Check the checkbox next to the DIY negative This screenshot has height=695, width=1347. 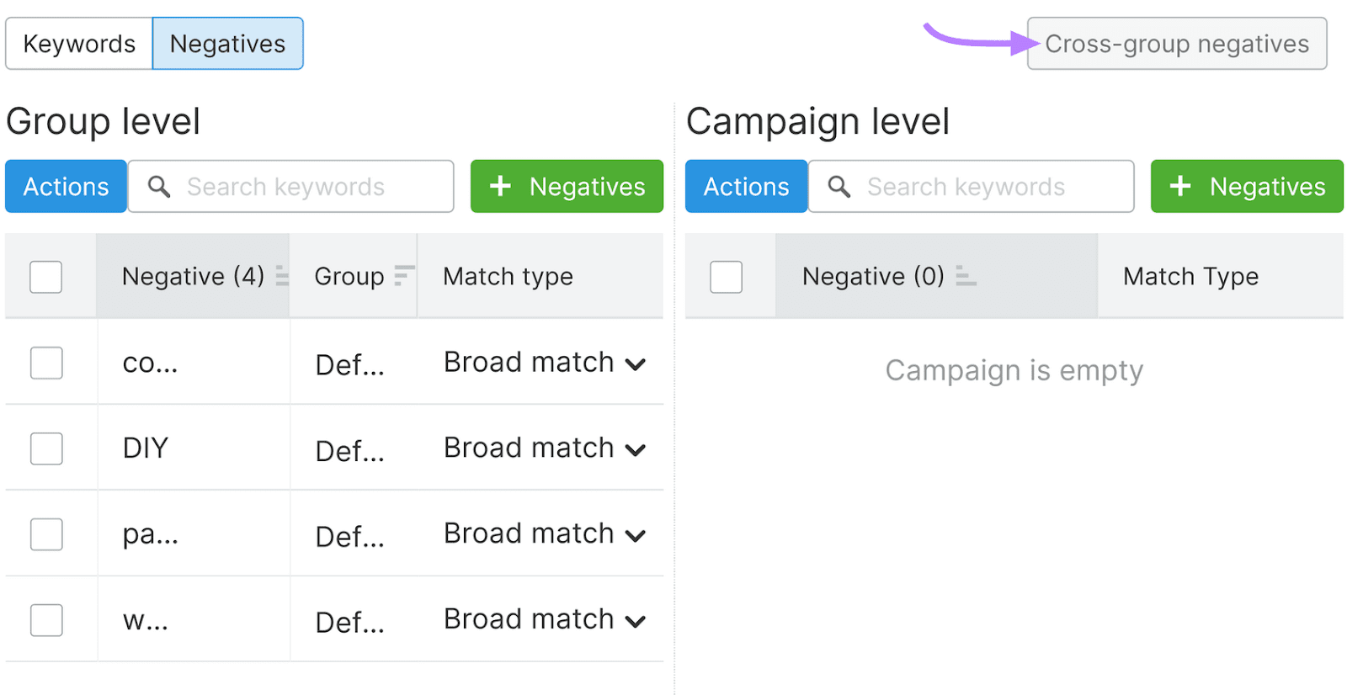pos(45,448)
